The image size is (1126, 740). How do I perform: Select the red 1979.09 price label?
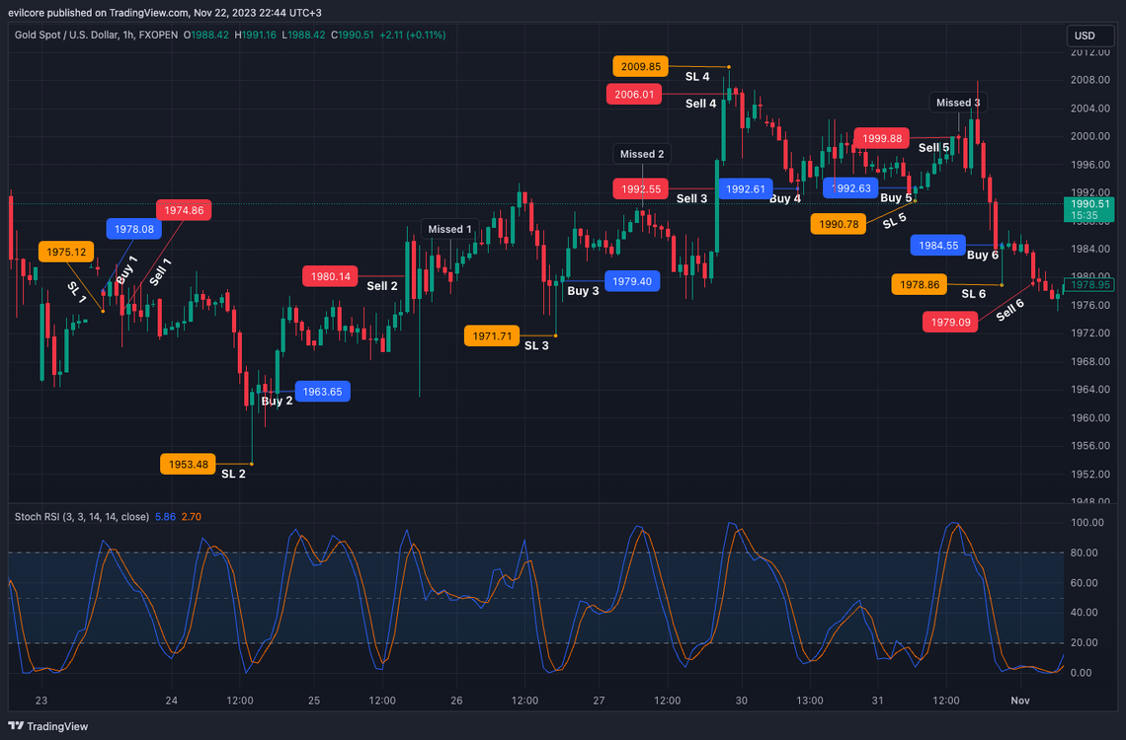[x=951, y=322]
